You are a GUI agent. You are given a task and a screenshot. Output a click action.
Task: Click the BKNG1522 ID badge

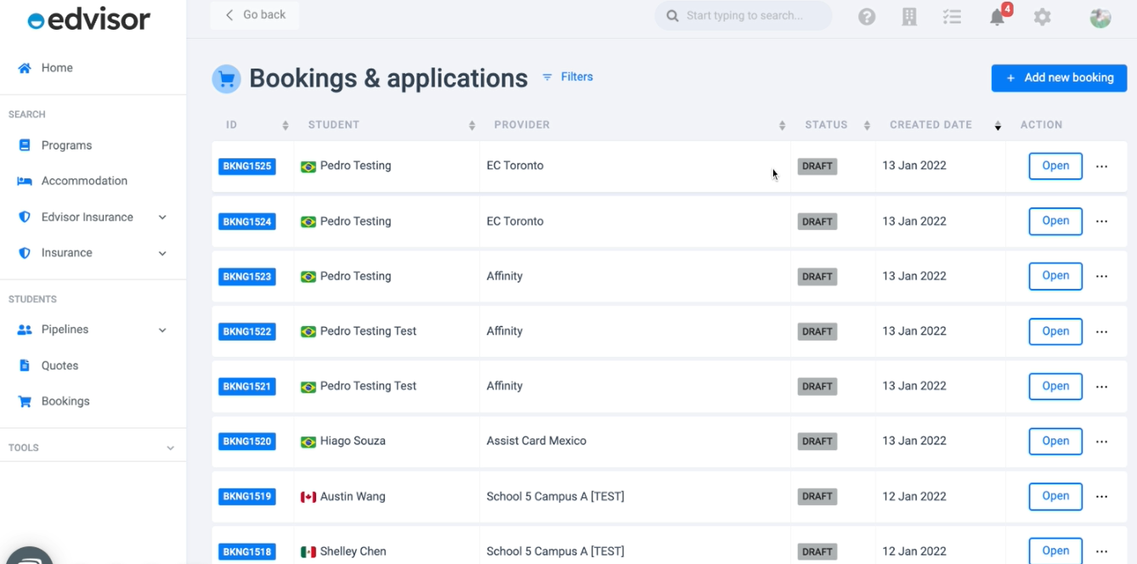tap(247, 331)
